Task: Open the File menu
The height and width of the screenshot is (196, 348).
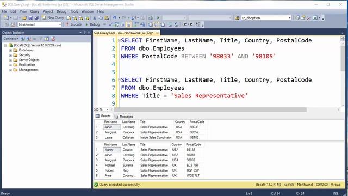Action: [x=4, y=11]
